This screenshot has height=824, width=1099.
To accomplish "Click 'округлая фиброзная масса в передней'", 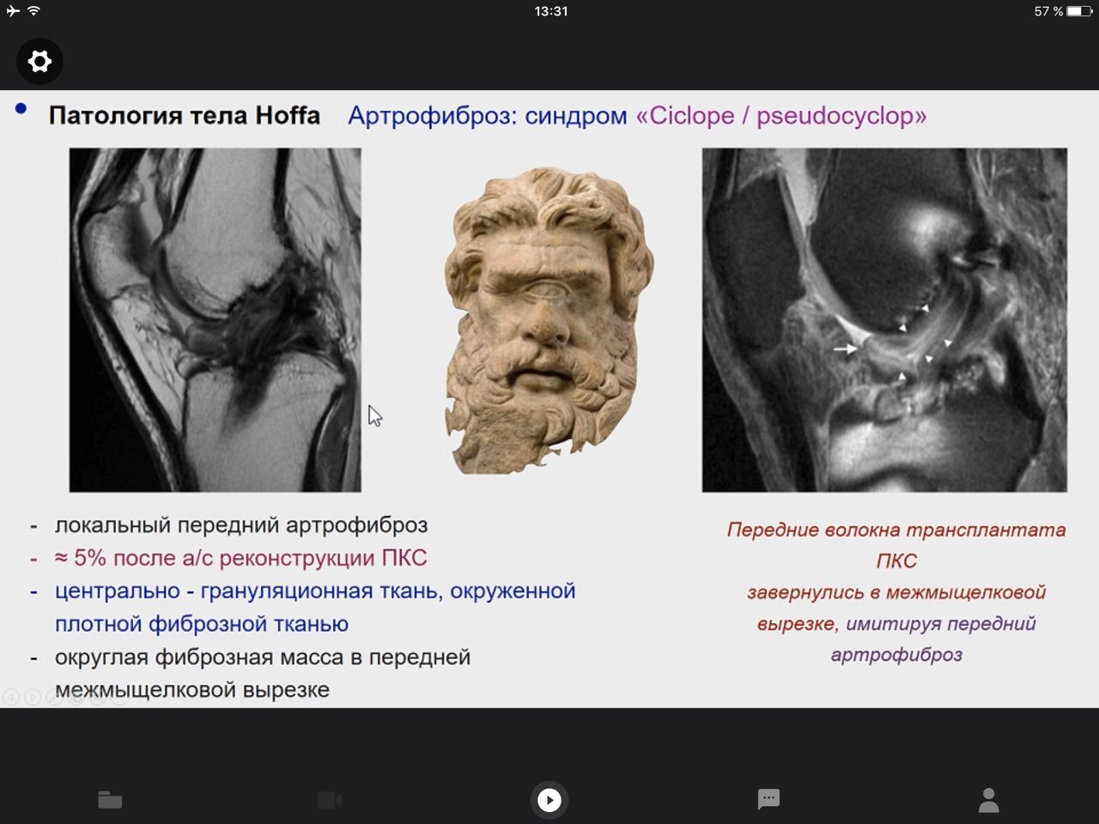I will click(x=263, y=657).
